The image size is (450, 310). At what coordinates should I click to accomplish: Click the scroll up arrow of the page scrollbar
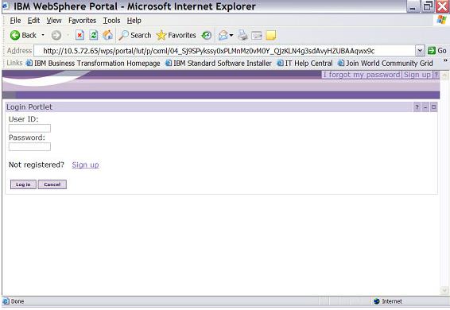click(444, 76)
